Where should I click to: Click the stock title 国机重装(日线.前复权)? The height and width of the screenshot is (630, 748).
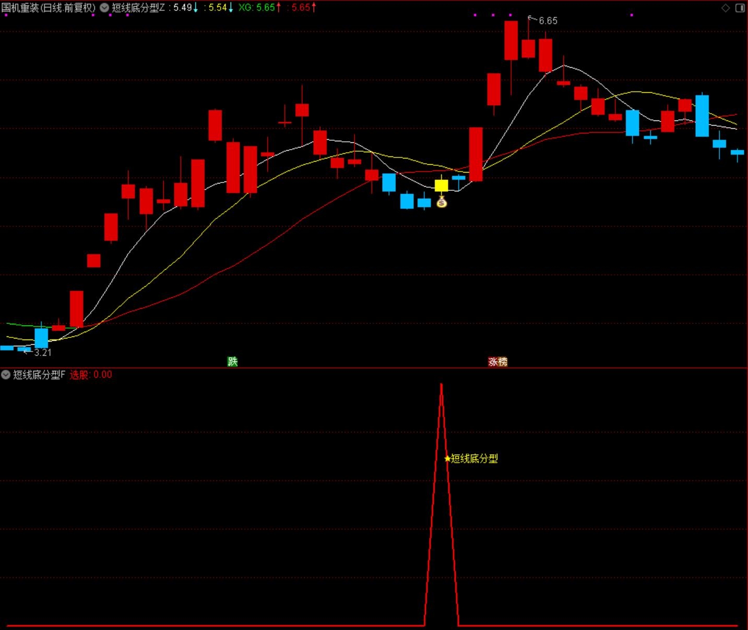click(x=49, y=8)
